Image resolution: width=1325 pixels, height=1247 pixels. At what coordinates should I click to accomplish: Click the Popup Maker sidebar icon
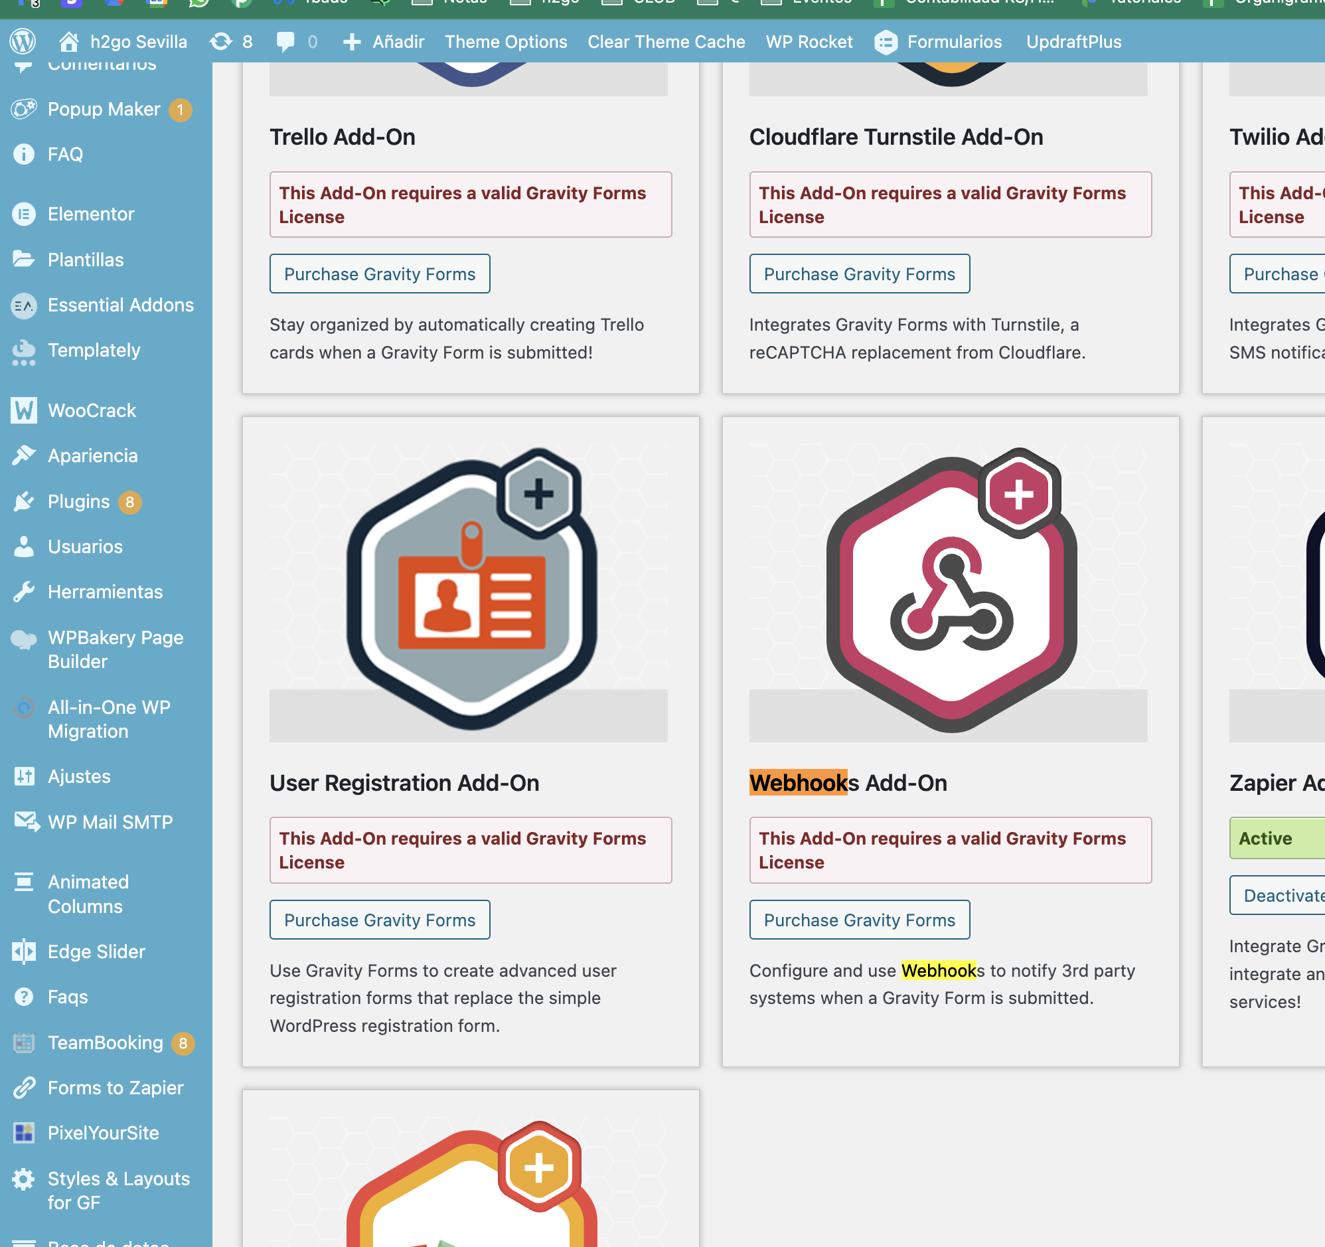click(x=24, y=110)
